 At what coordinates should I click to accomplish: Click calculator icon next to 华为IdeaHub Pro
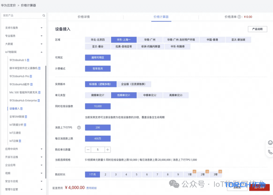coord(31,76)
